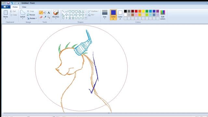208x117 pixels.
Task: Choose the Polygon shape
Action: 80,12
